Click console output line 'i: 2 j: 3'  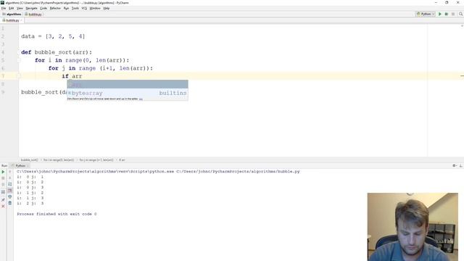pos(30,203)
